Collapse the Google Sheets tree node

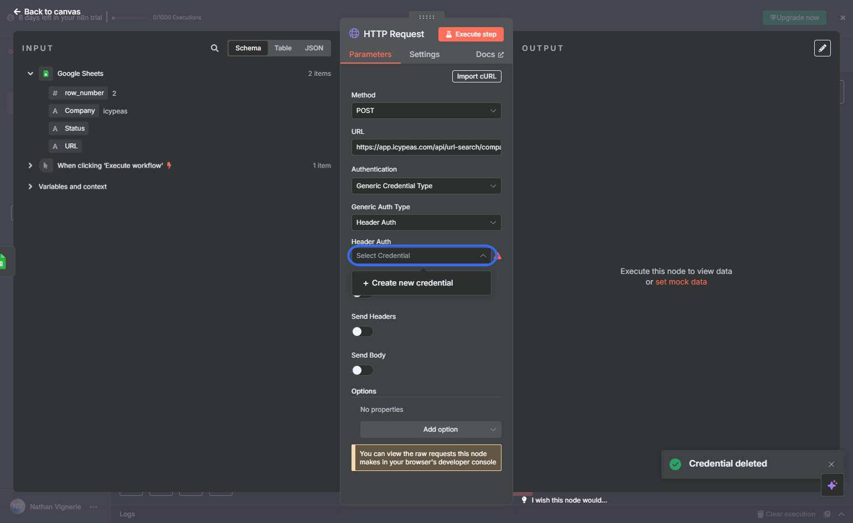click(30, 74)
